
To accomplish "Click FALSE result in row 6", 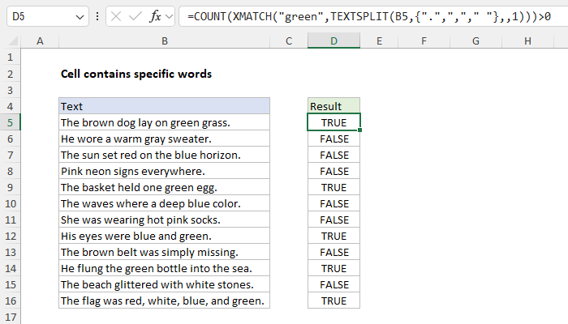I will (333, 139).
